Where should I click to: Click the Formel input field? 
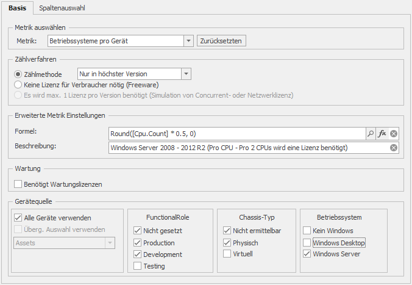237,134
